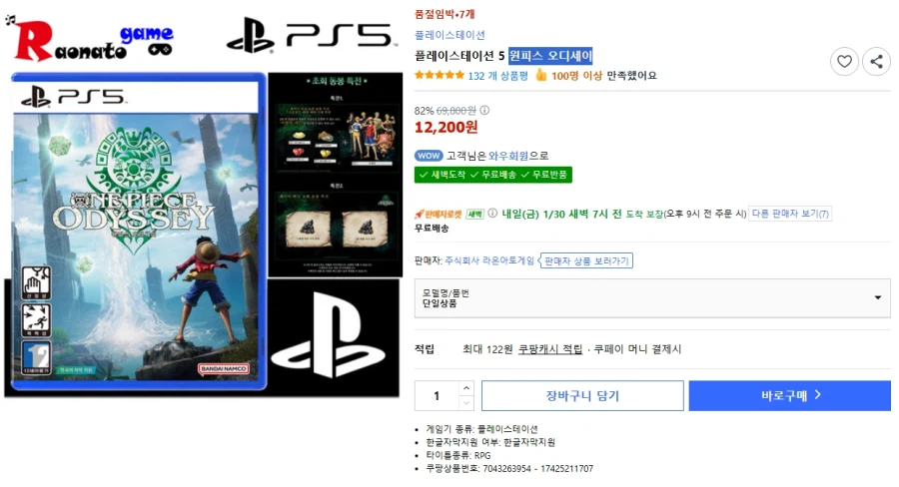
Task: Click the info icon beside 판매자로켓 새벽 badge
Action: (491, 214)
